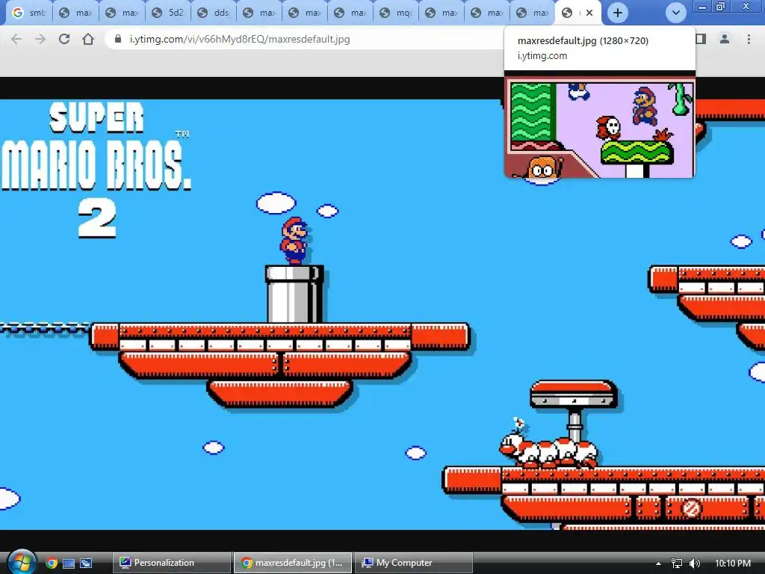Screen dimensions: 765x574
Task: Open the Chrome profile menu
Action: coord(725,39)
